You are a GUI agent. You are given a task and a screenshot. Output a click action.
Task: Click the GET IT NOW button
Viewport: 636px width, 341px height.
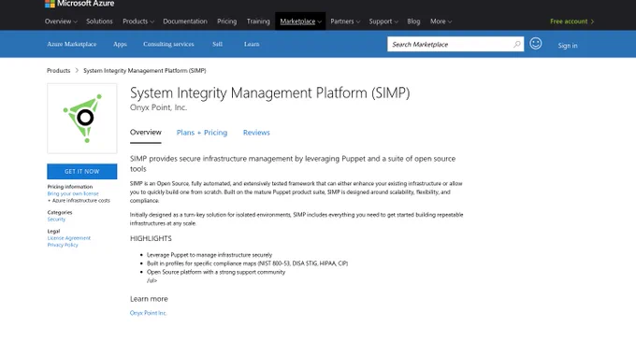pyautogui.click(x=82, y=171)
